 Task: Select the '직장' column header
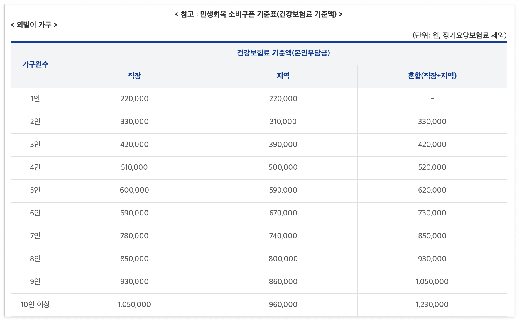tap(134, 76)
